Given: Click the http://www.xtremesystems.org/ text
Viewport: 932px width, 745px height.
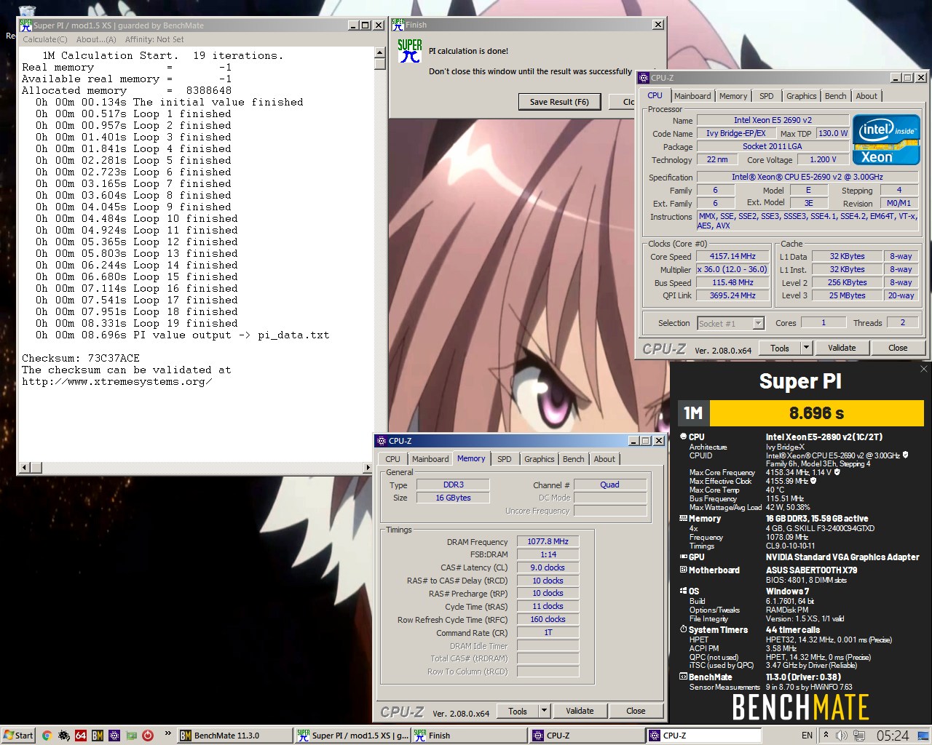Looking at the screenshot, I should click(x=117, y=381).
